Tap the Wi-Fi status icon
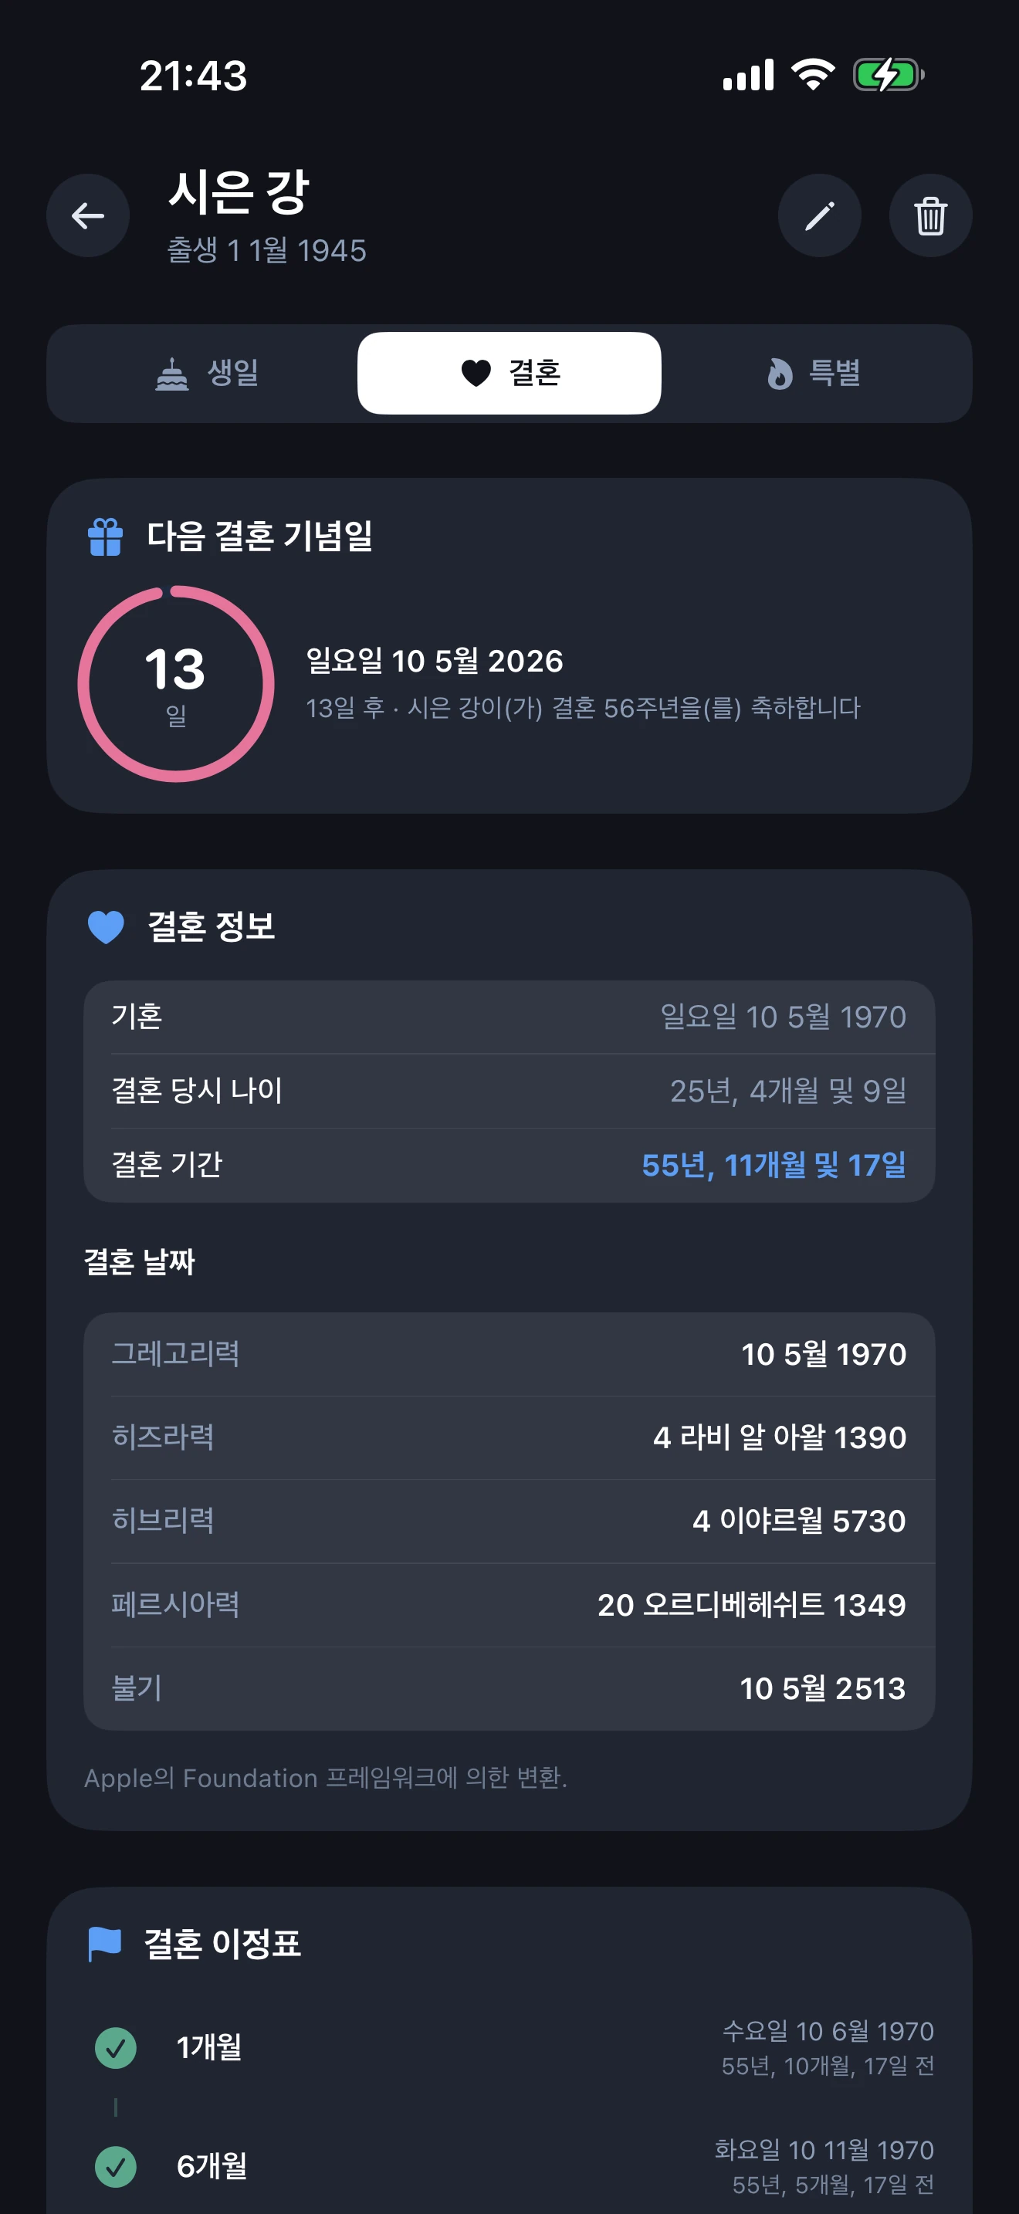The image size is (1019, 2214). click(x=813, y=75)
